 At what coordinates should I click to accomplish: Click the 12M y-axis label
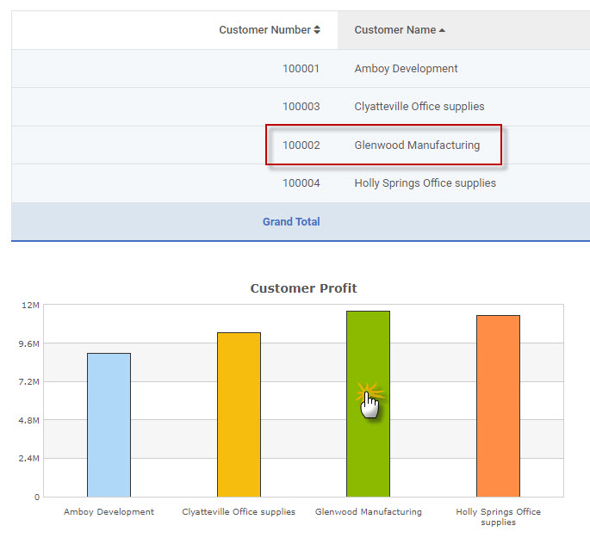point(30,306)
